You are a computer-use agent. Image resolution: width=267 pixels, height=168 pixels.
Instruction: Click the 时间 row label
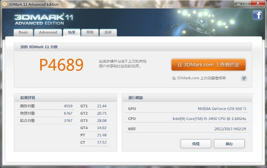coord(132,129)
